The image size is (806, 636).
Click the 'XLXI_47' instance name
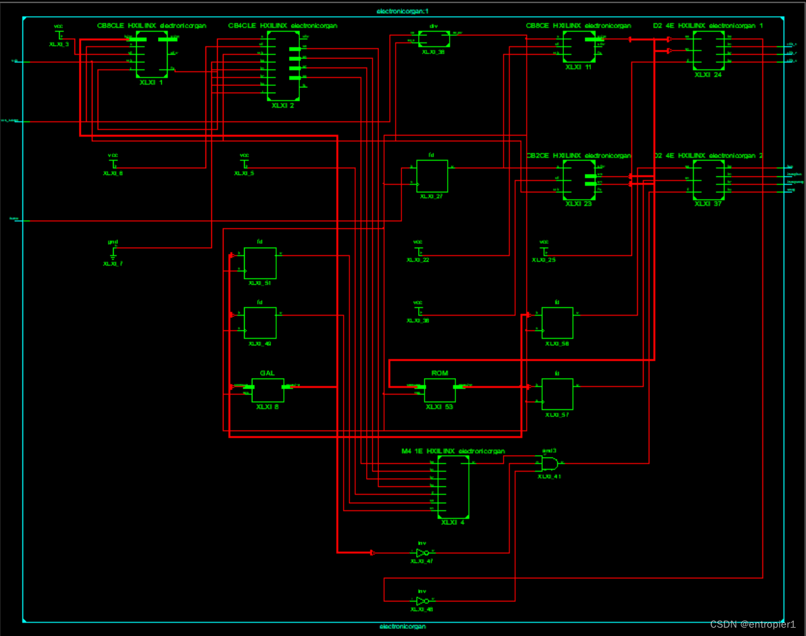click(422, 562)
